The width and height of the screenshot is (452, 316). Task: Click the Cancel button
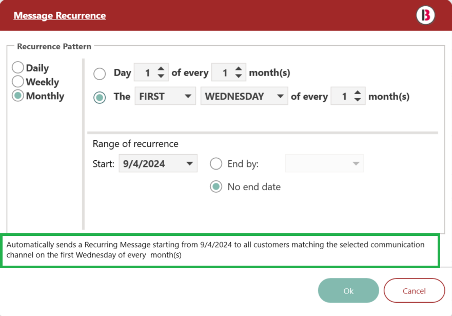point(414,291)
